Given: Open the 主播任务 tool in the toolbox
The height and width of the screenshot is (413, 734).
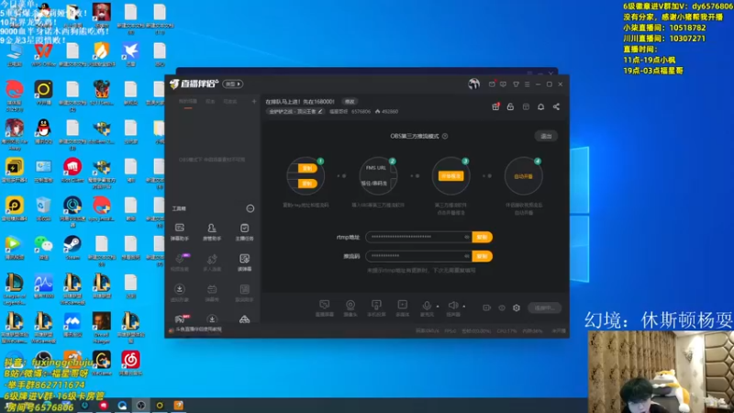Looking at the screenshot, I should click(244, 232).
